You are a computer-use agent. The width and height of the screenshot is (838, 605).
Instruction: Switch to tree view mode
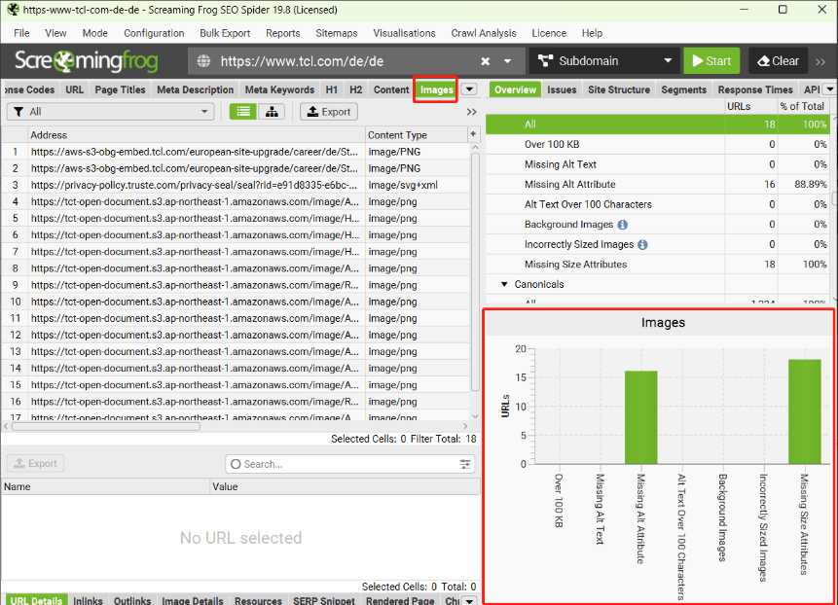(271, 112)
